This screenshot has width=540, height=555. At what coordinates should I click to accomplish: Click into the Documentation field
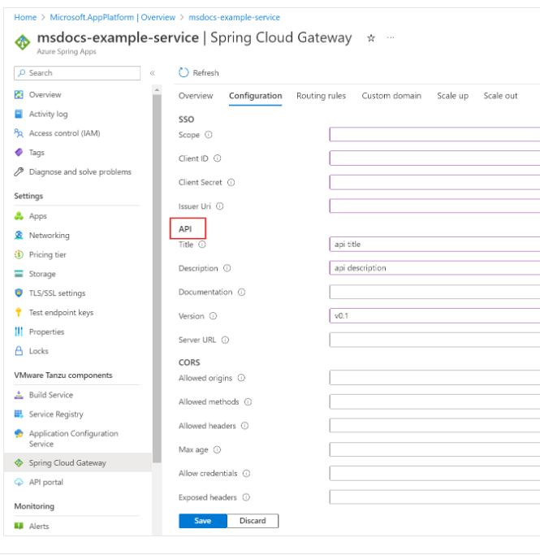(x=434, y=292)
